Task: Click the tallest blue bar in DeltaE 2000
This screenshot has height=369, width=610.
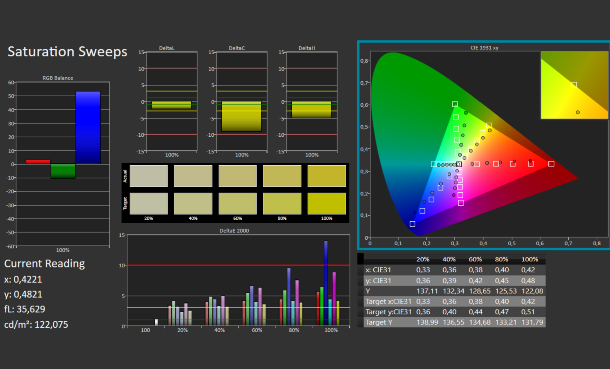Action: click(326, 283)
